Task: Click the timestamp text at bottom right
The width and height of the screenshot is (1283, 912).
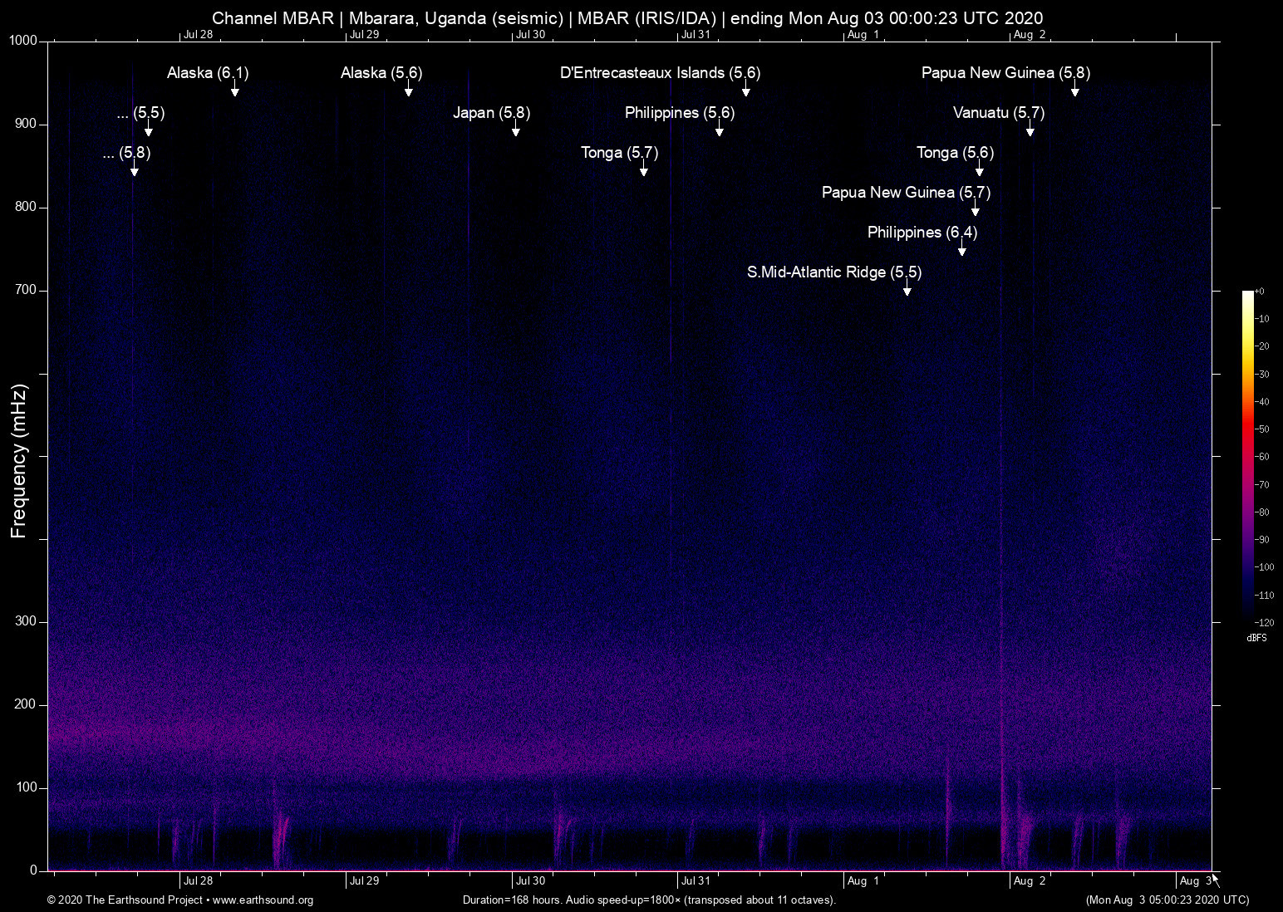Action: click(1167, 900)
